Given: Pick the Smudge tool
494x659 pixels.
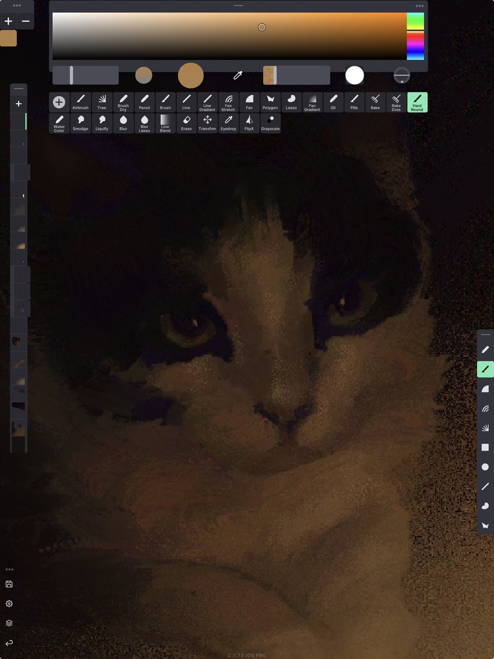Looking at the screenshot, I should click(81, 123).
